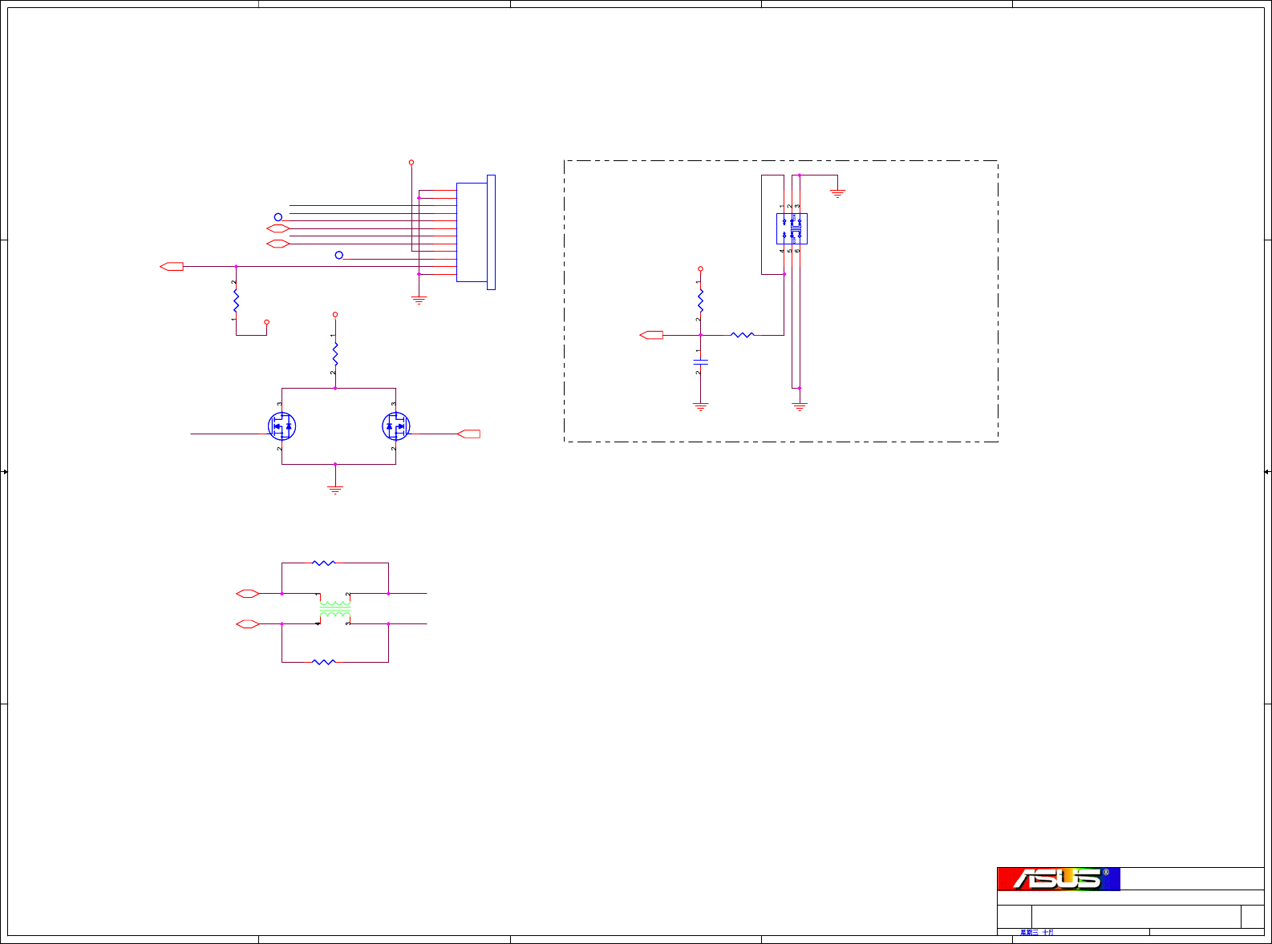Select the six-pin component in the dashed box
The image size is (1272, 944).
[792, 229]
